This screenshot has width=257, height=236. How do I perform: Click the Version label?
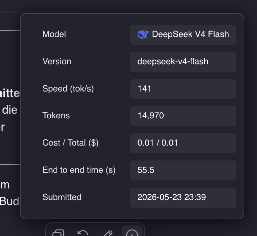[x=57, y=61]
